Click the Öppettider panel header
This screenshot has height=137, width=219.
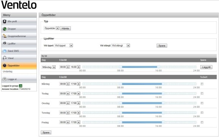[x=129, y=15]
